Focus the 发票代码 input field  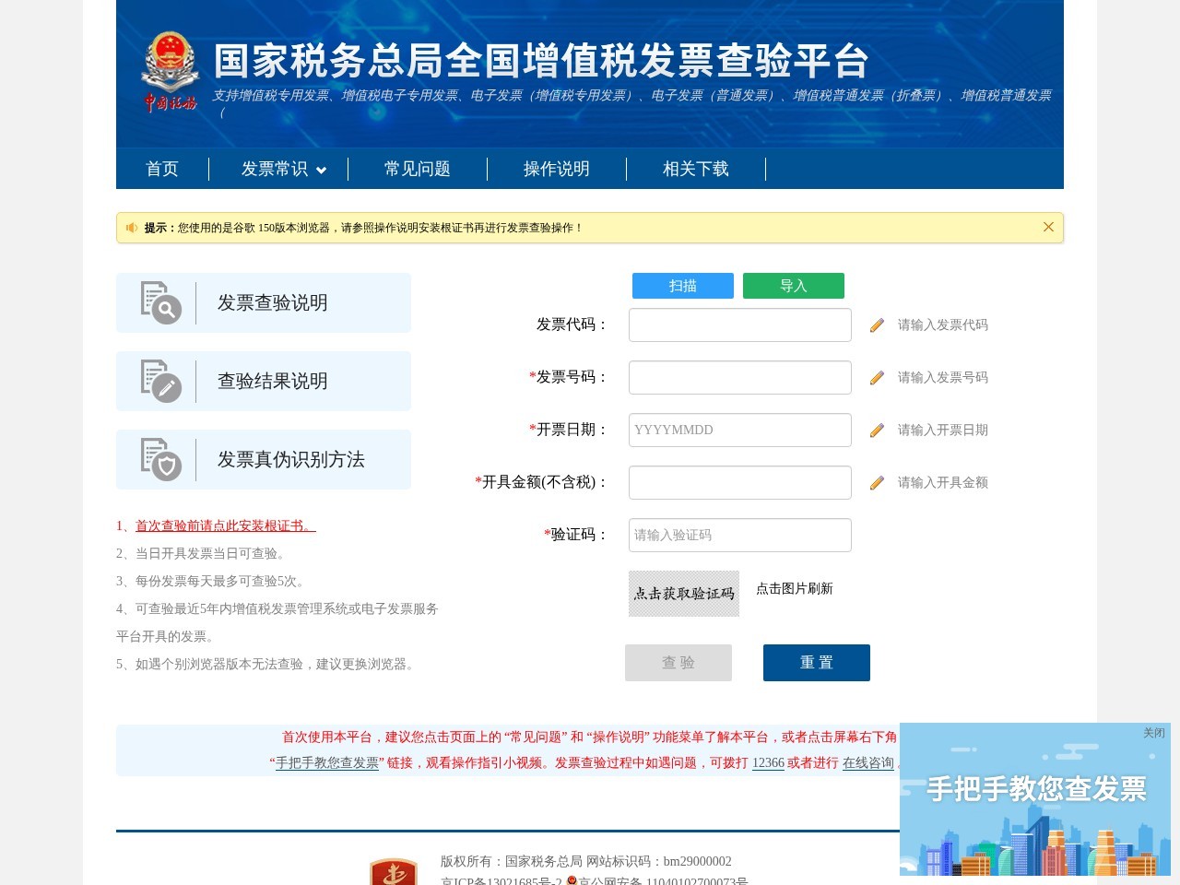point(740,324)
